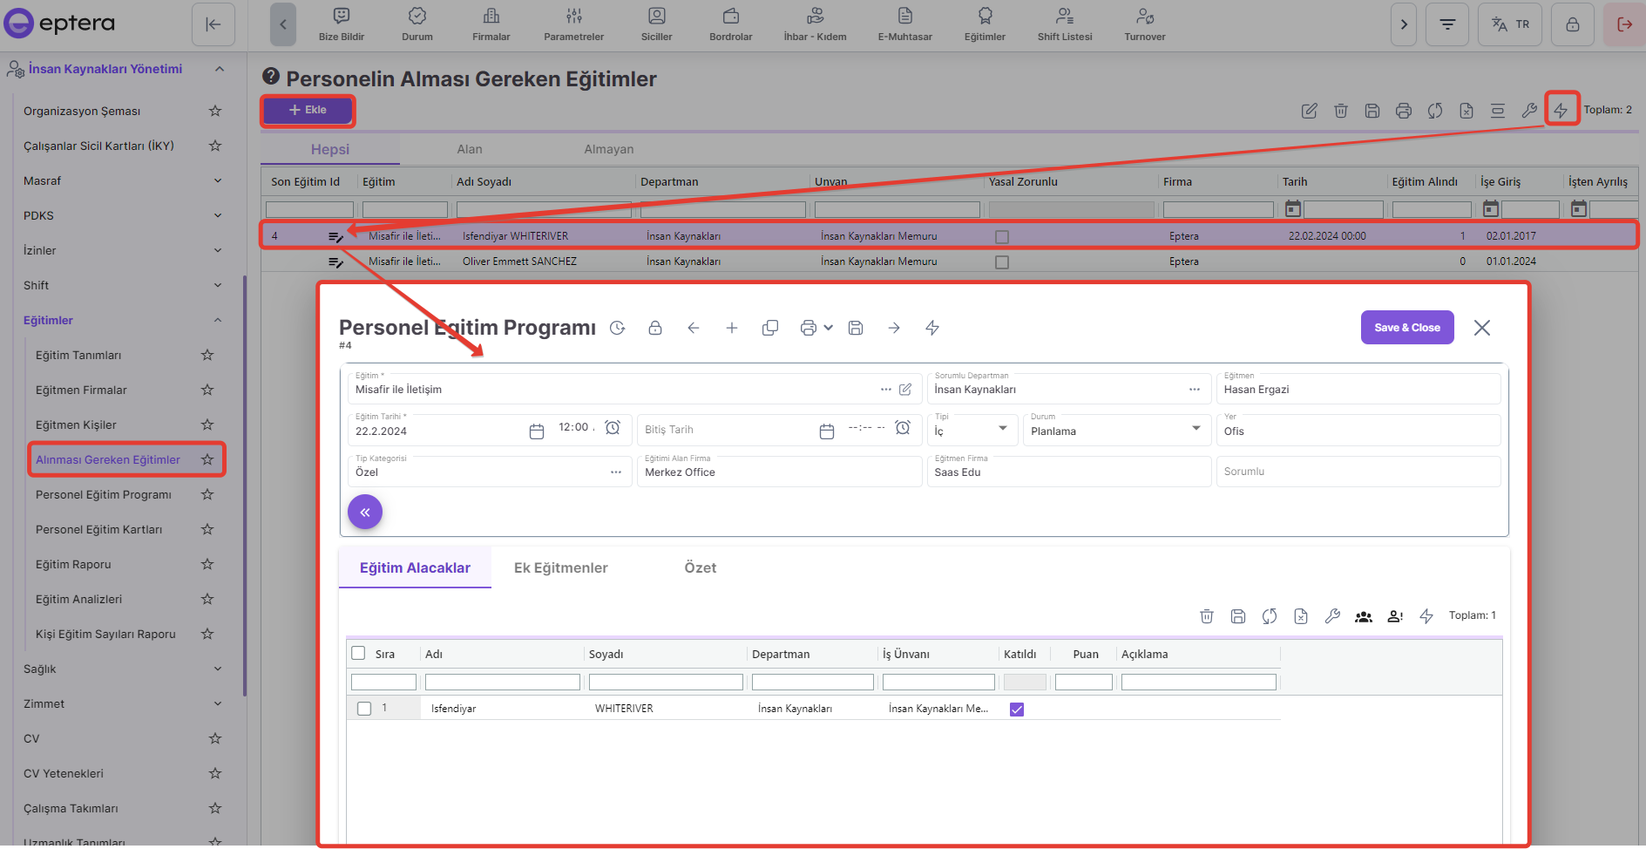Open the Turnover report icon
1646x849 pixels.
click(1144, 24)
